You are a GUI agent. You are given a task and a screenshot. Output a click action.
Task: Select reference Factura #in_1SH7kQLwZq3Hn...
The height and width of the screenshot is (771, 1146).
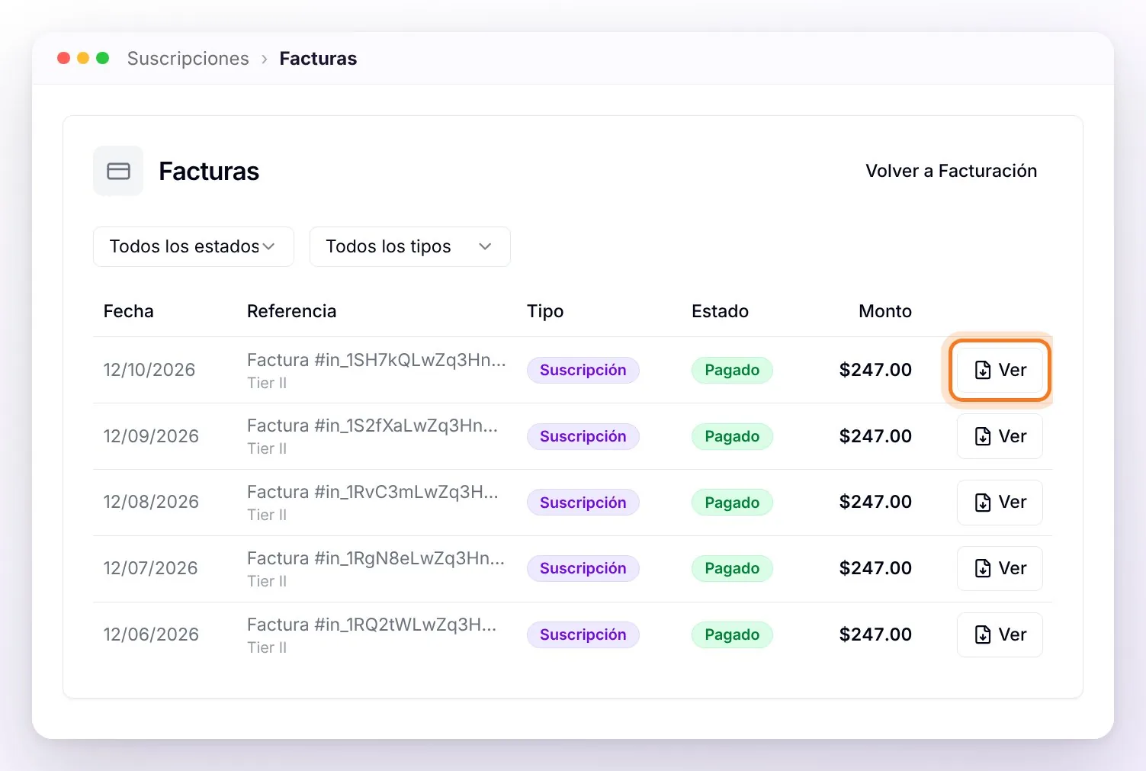click(376, 360)
